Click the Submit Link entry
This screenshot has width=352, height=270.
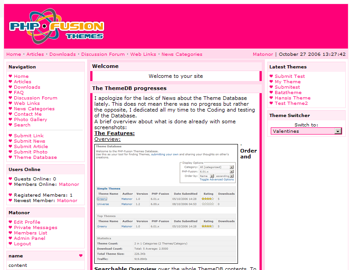(x=29, y=136)
